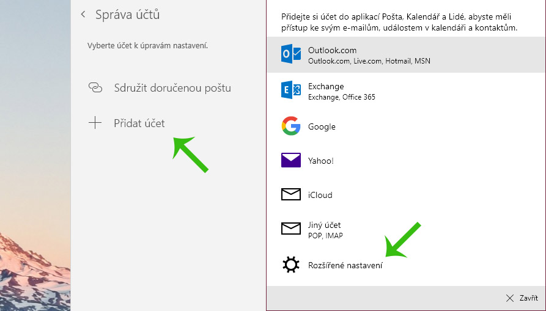Screen dimensions: 546x311
Task: Open the Sdružit doručenou poštu option
Action: (x=172, y=87)
